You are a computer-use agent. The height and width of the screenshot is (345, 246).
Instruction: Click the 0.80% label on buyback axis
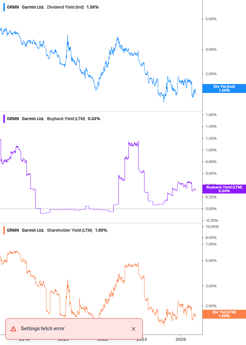(x=211, y=162)
